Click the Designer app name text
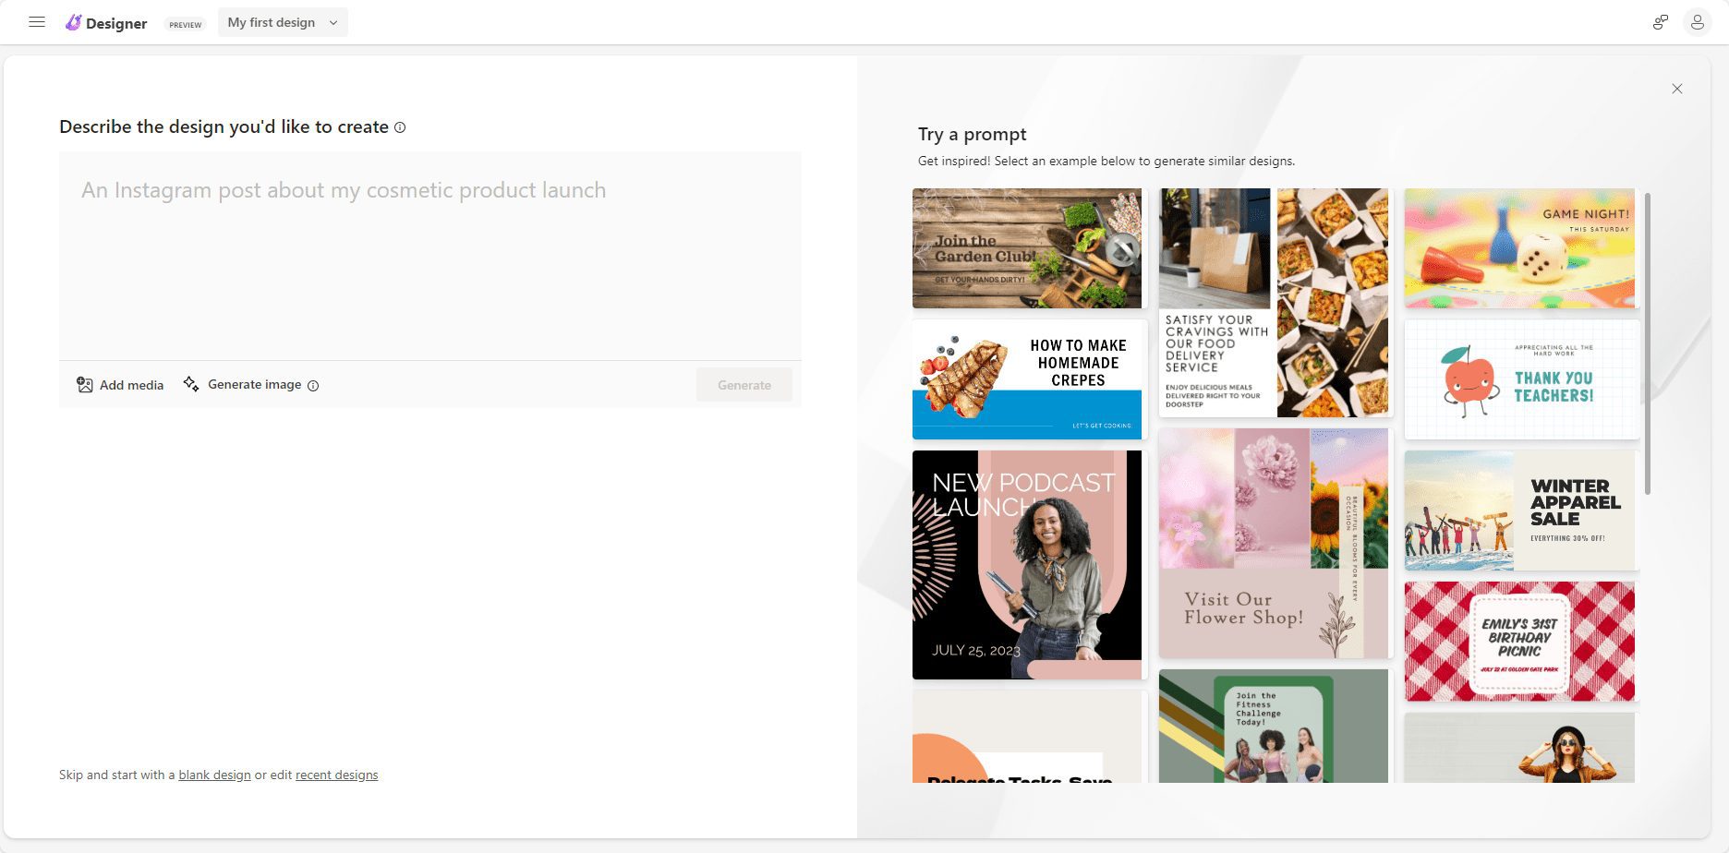The image size is (1729, 853). tap(116, 23)
